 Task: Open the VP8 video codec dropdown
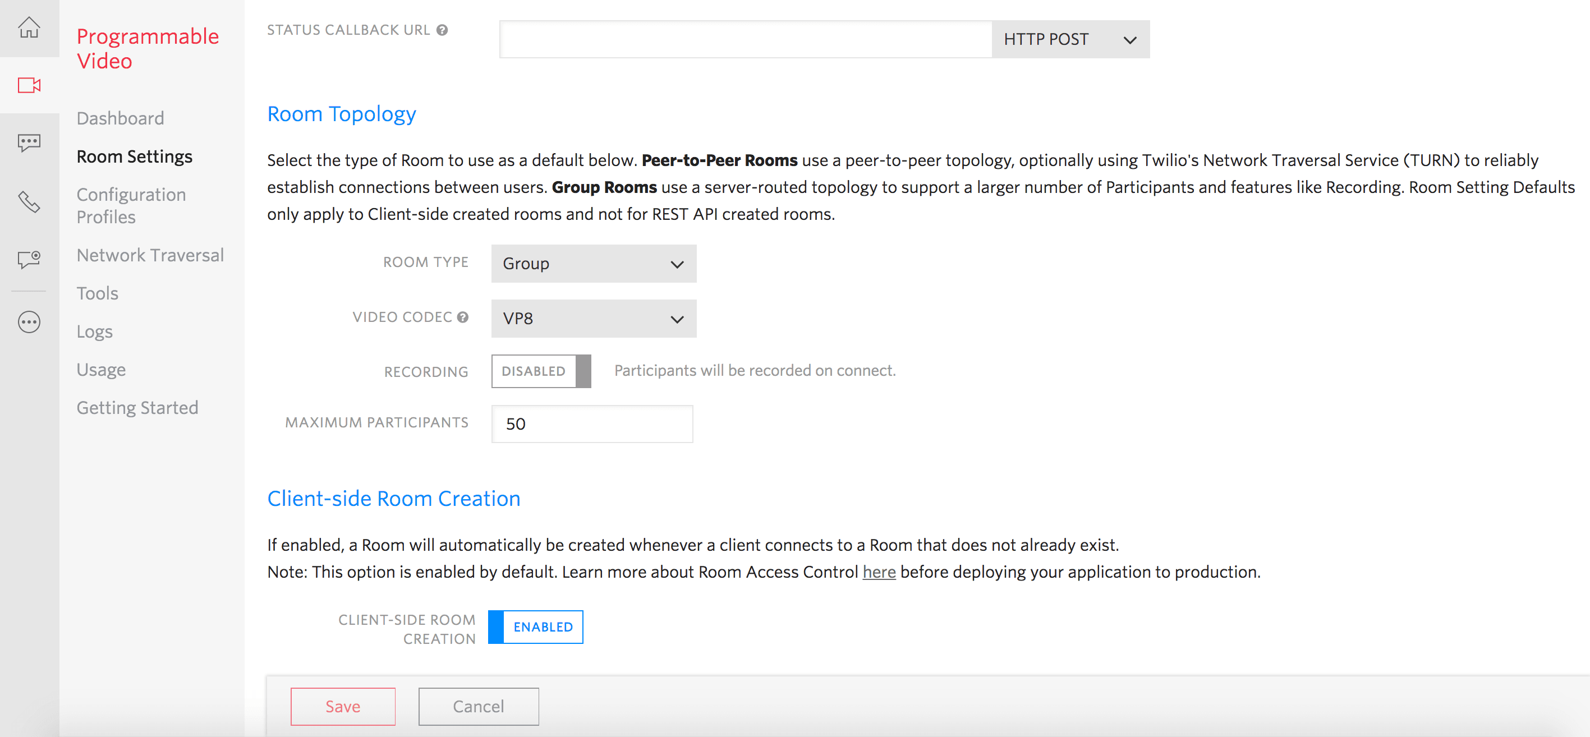[x=593, y=319]
